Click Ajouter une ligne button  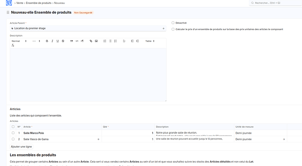[x=21, y=147]
